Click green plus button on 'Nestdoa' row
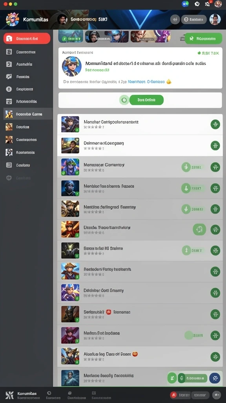226x403 pixels. click(x=215, y=209)
